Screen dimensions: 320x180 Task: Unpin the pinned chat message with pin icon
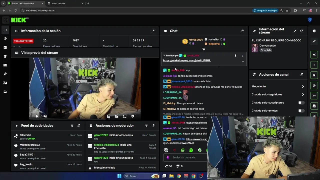click(235, 56)
